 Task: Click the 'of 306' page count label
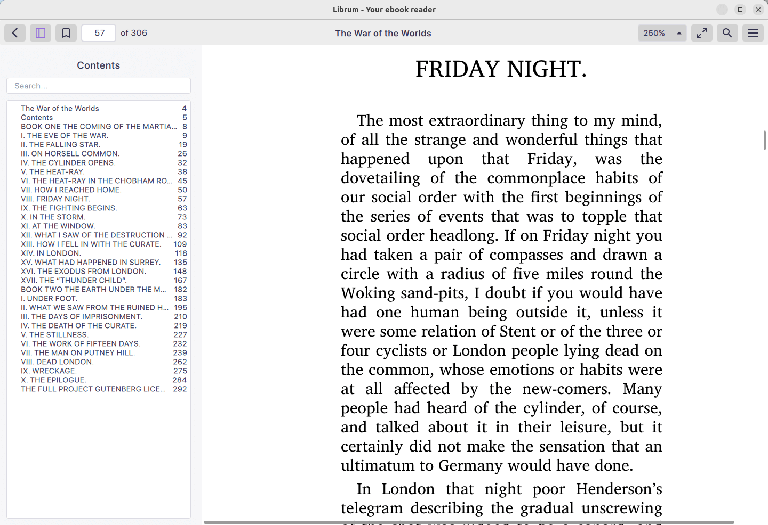(134, 33)
